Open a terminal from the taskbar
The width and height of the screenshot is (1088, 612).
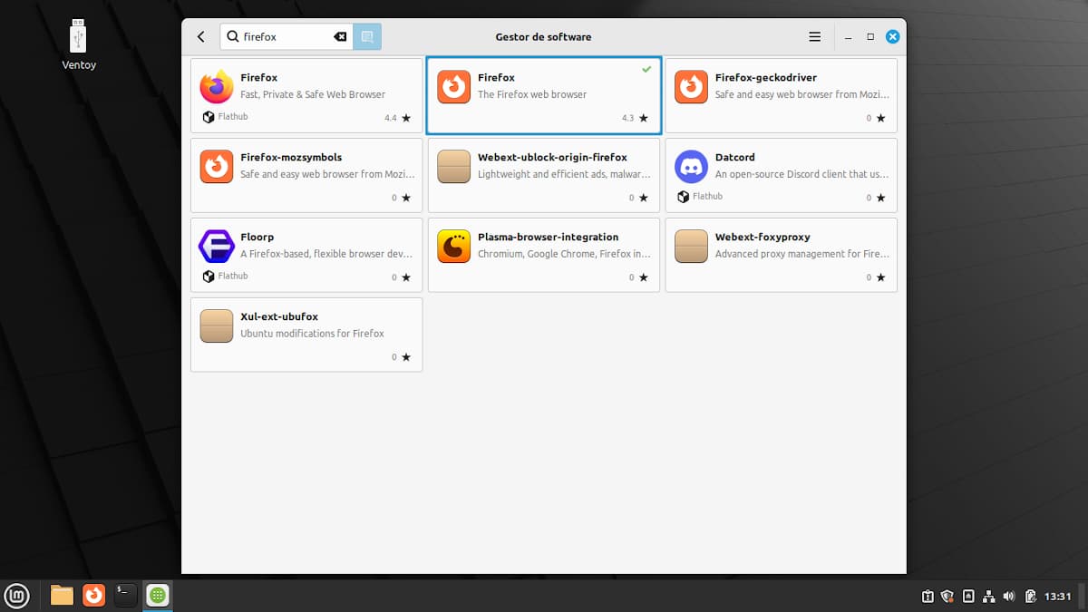coord(125,596)
